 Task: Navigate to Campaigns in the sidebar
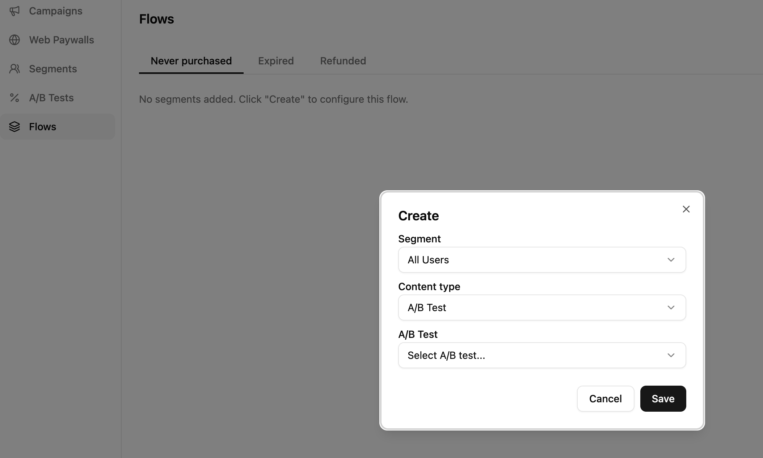point(56,11)
